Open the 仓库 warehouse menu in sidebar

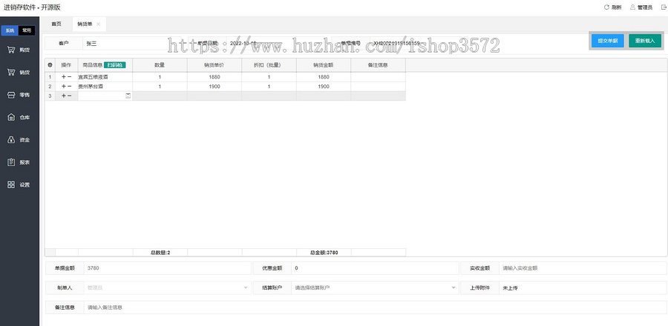[x=19, y=118]
